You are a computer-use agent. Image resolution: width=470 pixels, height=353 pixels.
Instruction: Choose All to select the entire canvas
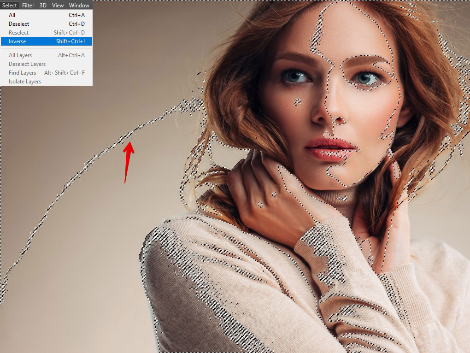pos(12,15)
